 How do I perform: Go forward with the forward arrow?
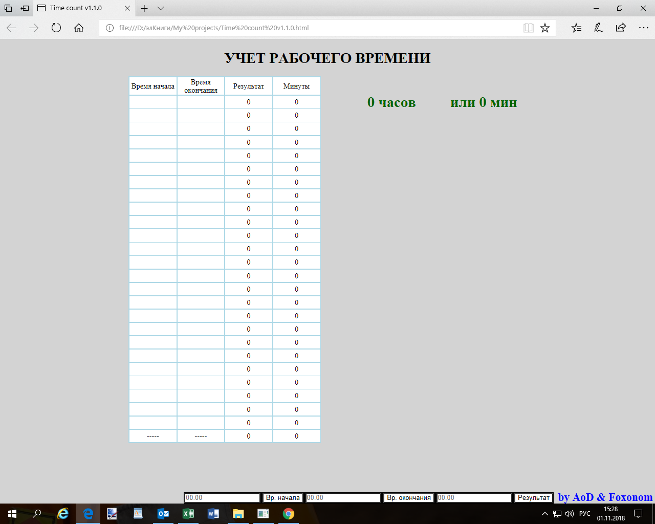(34, 28)
